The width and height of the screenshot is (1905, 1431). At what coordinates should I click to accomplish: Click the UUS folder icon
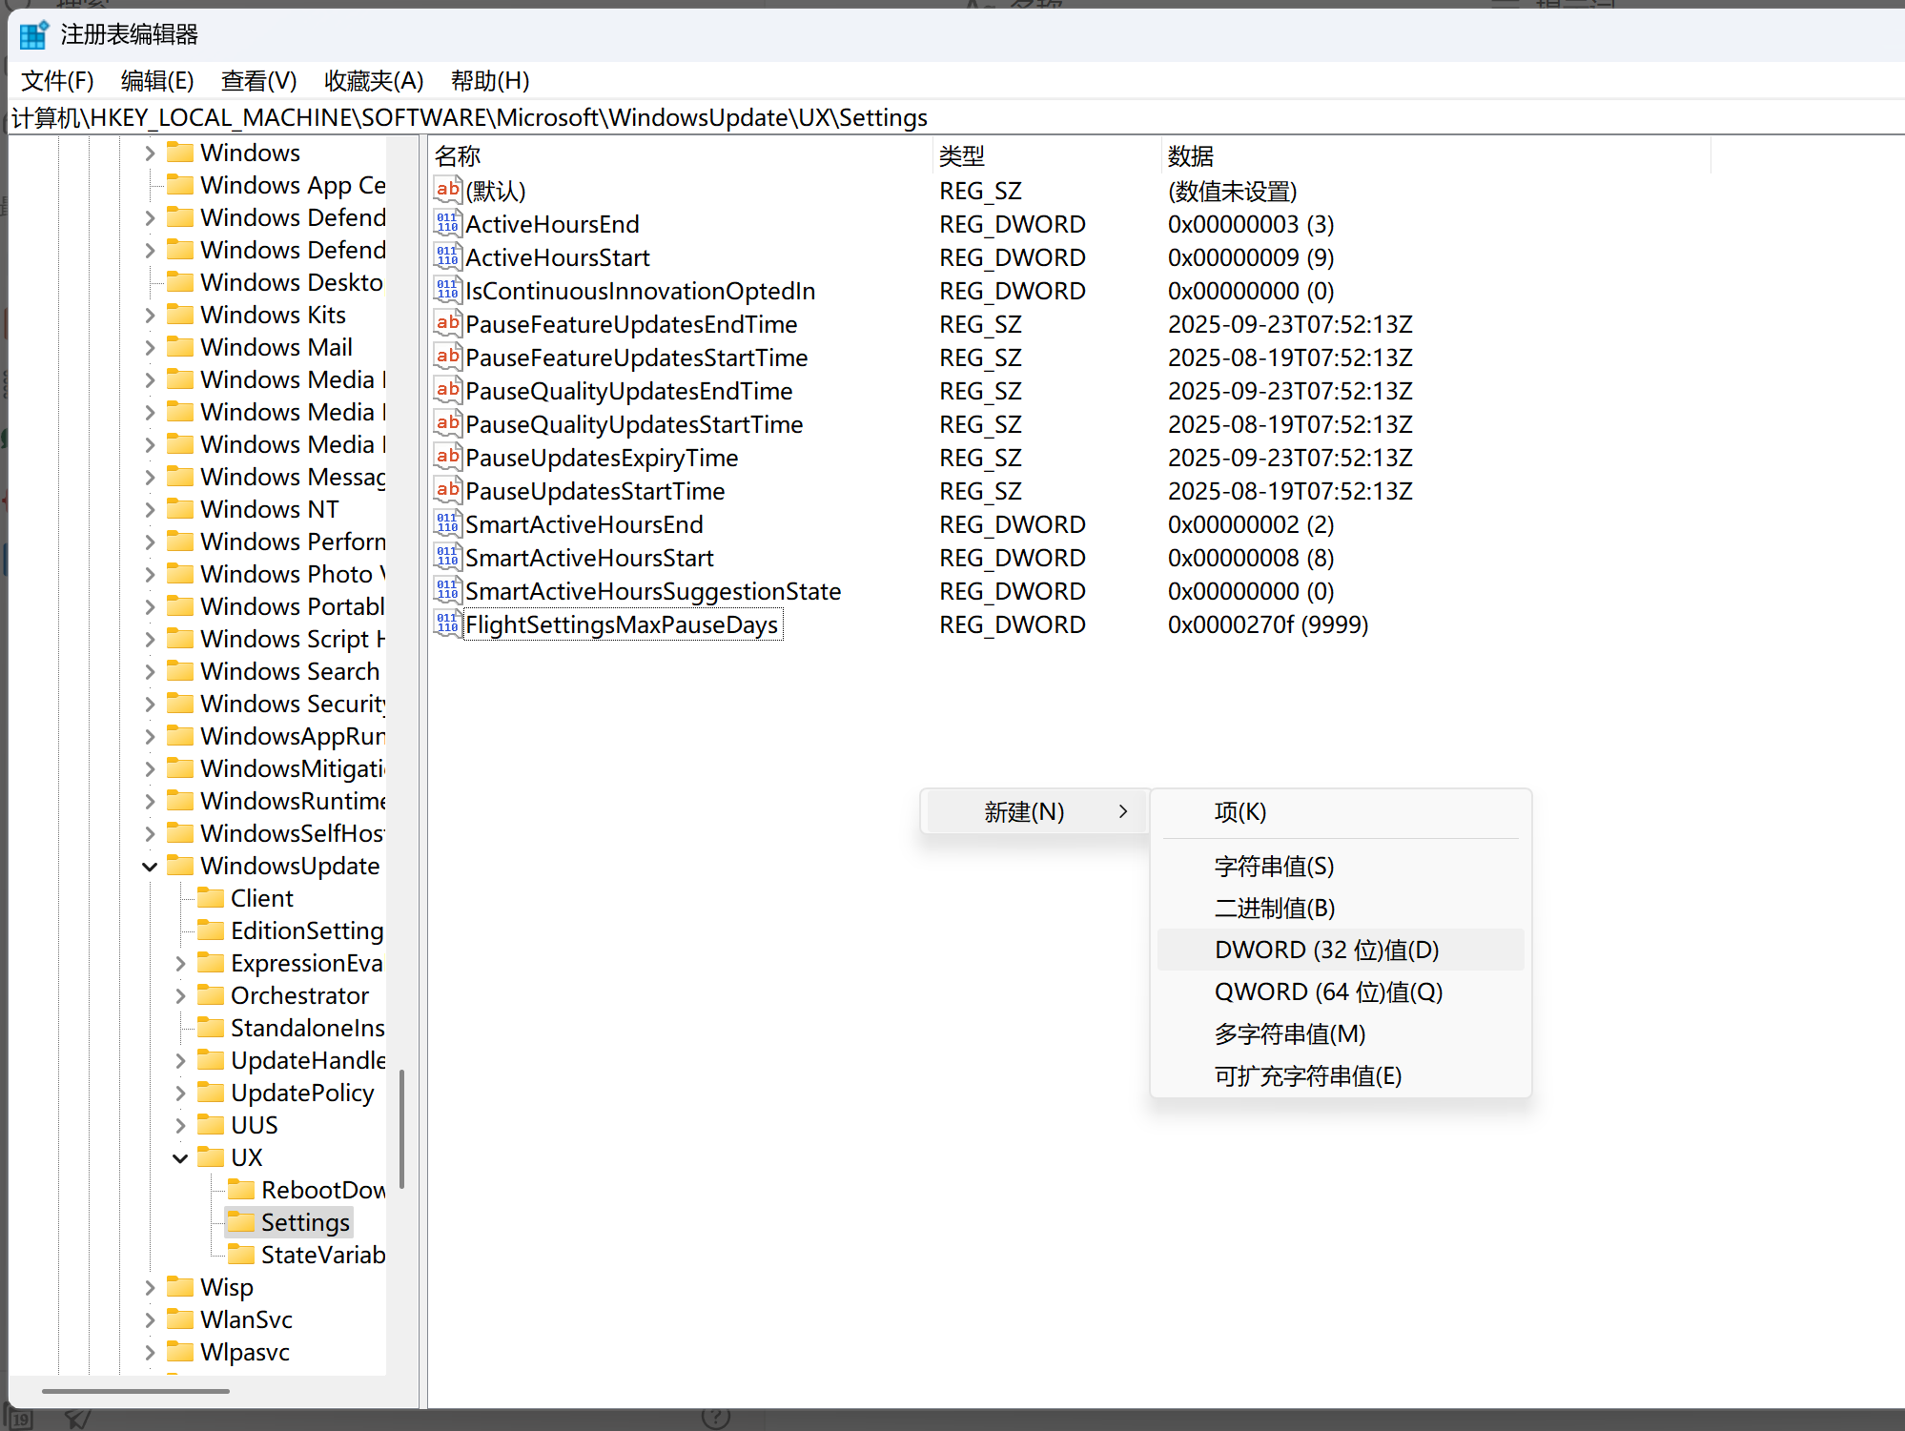tap(211, 1124)
